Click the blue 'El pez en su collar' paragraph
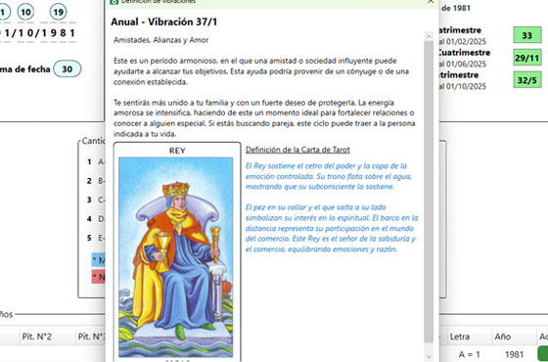The height and width of the screenshot is (362, 548). click(332, 229)
